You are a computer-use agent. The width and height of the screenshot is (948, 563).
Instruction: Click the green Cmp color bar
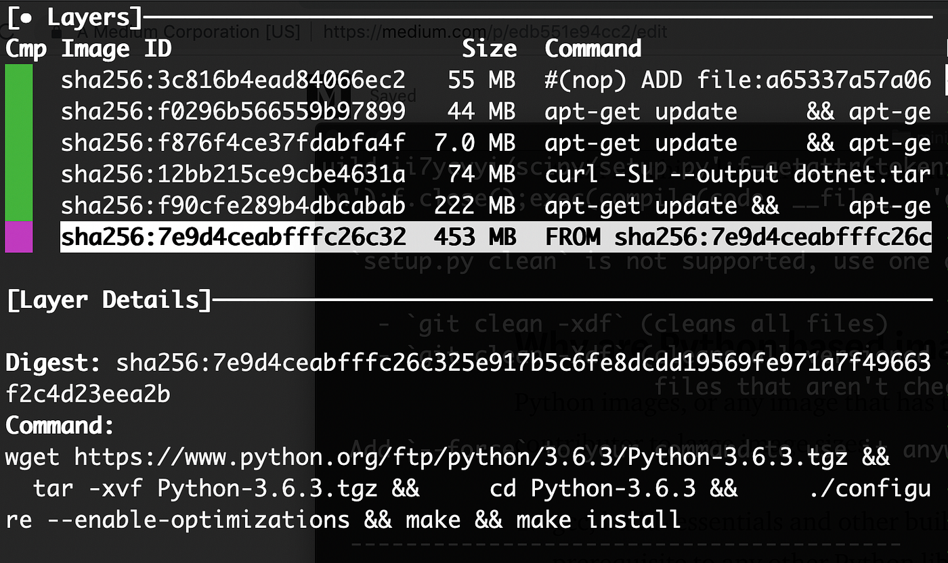[18, 143]
